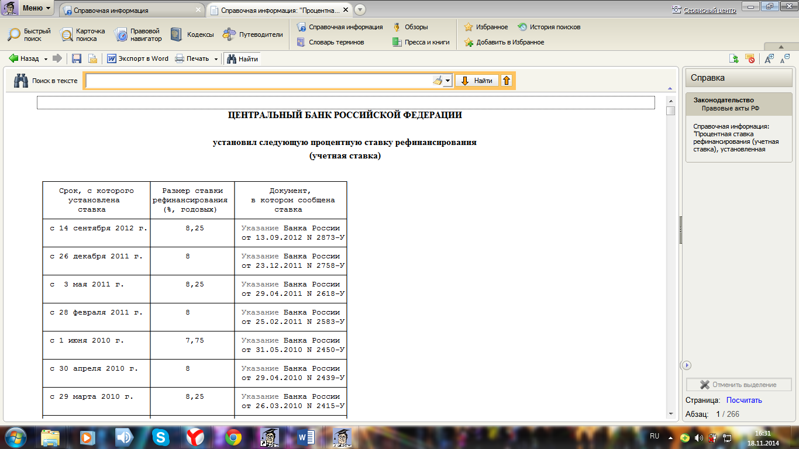Open Указание link from 13.09.2012
This screenshot has height=449, width=799.
tap(260, 228)
